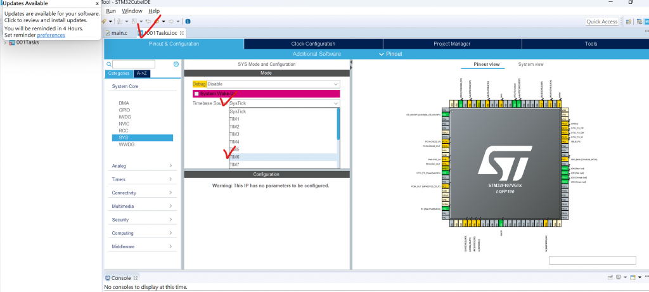Click the search magnifier icon above Categories

[x=109, y=64]
